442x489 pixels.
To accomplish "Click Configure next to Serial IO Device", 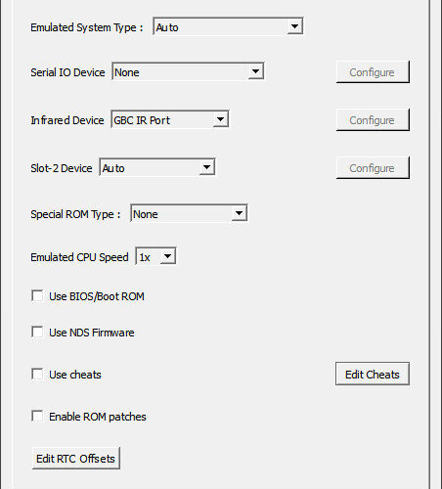I will tap(373, 71).
